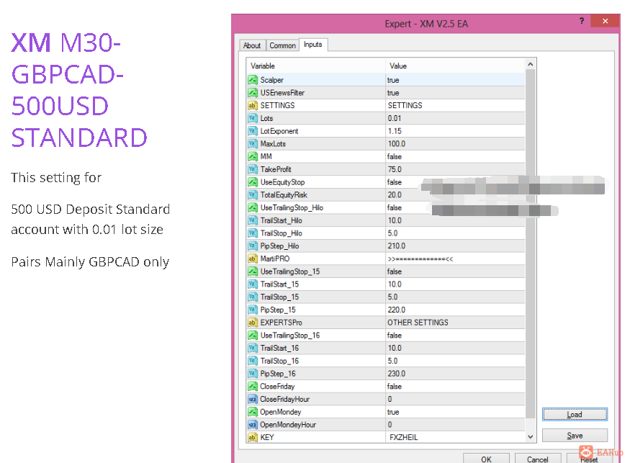
Task: Select the TrailStart_15 variable name
Action: click(279, 284)
